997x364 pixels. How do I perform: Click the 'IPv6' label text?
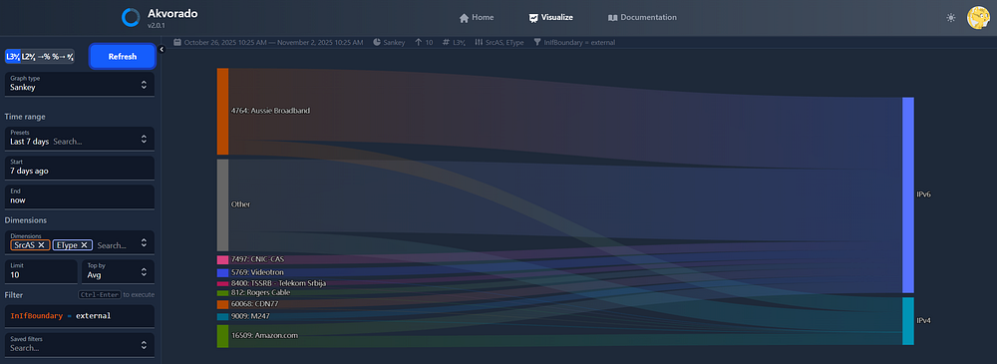click(x=924, y=194)
